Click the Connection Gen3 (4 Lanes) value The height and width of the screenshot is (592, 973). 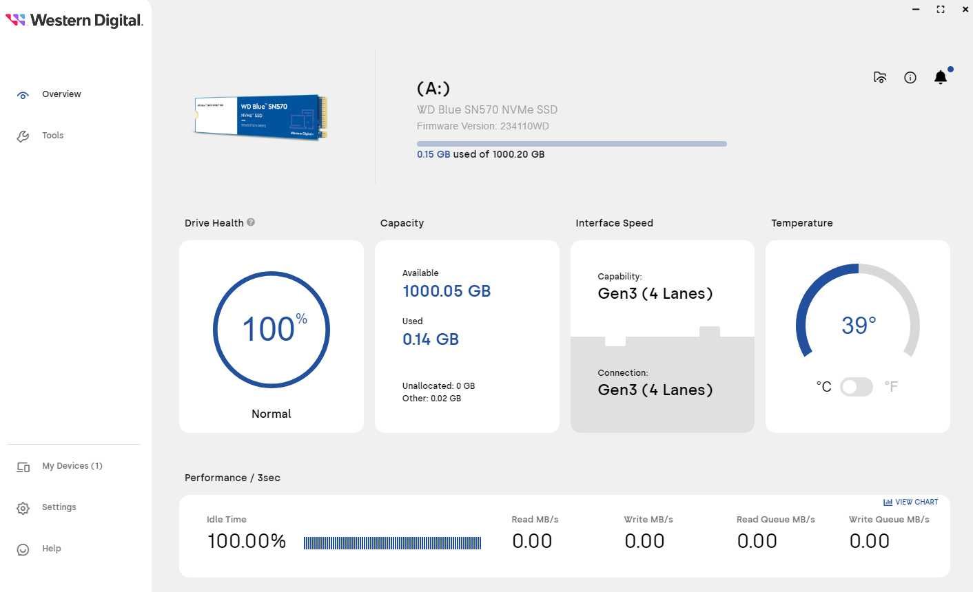point(655,390)
